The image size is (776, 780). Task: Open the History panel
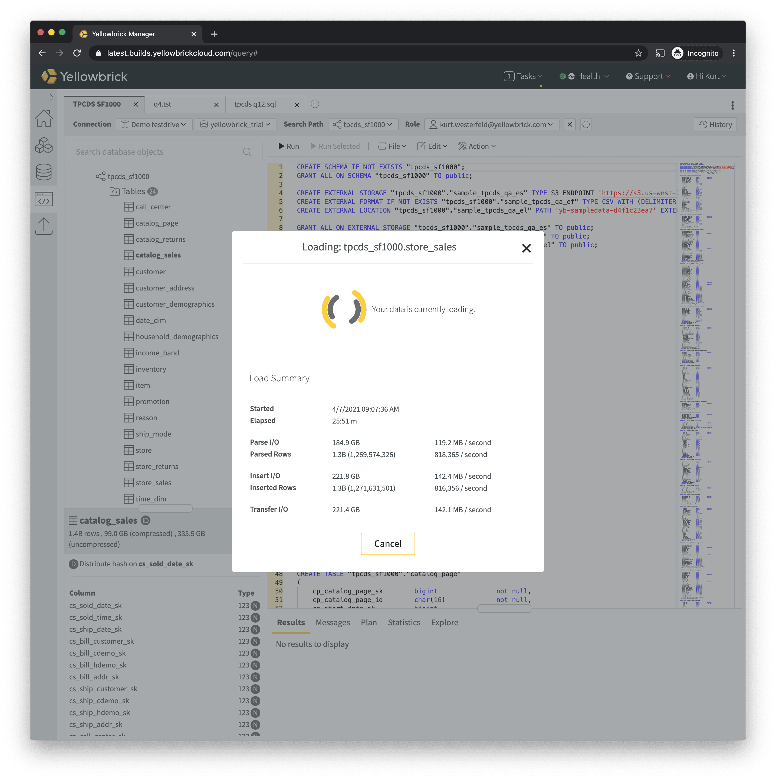click(x=715, y=125)
